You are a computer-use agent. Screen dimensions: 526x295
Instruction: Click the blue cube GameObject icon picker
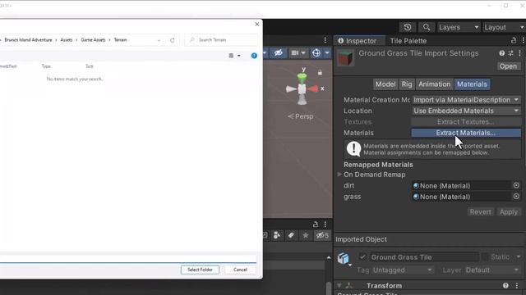coord(344,258)
